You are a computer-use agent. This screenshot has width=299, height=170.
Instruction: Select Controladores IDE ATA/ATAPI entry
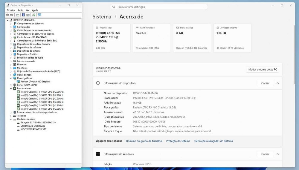[x=32, y=37]
